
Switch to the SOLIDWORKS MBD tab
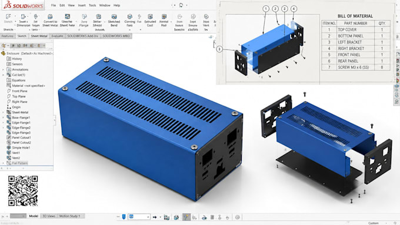pos(116,36)
